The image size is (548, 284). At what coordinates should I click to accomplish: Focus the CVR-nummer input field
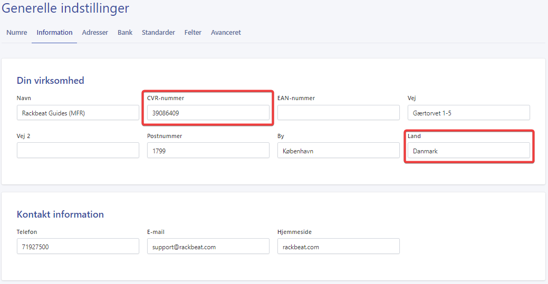pyautogui.click(x=208, y=113)
